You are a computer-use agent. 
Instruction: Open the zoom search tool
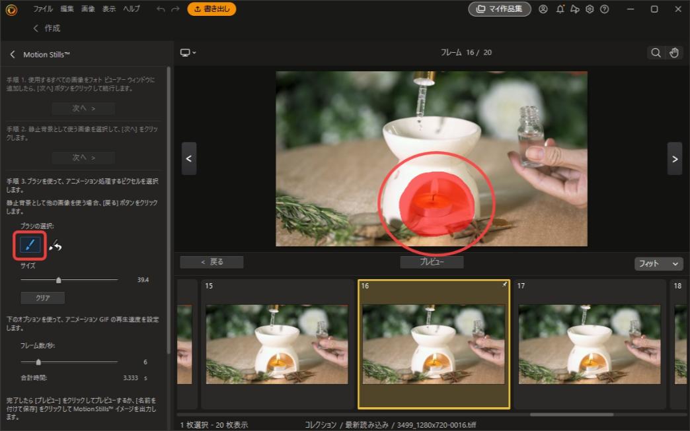pyautogui.click(x=655, y=52)
